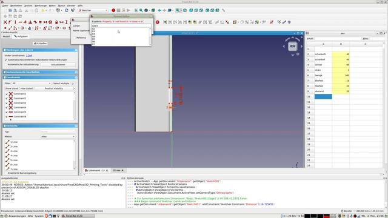Select the vertical constraint tool
The width and height of the screenshot is (388, 218).
pos(15,22)
